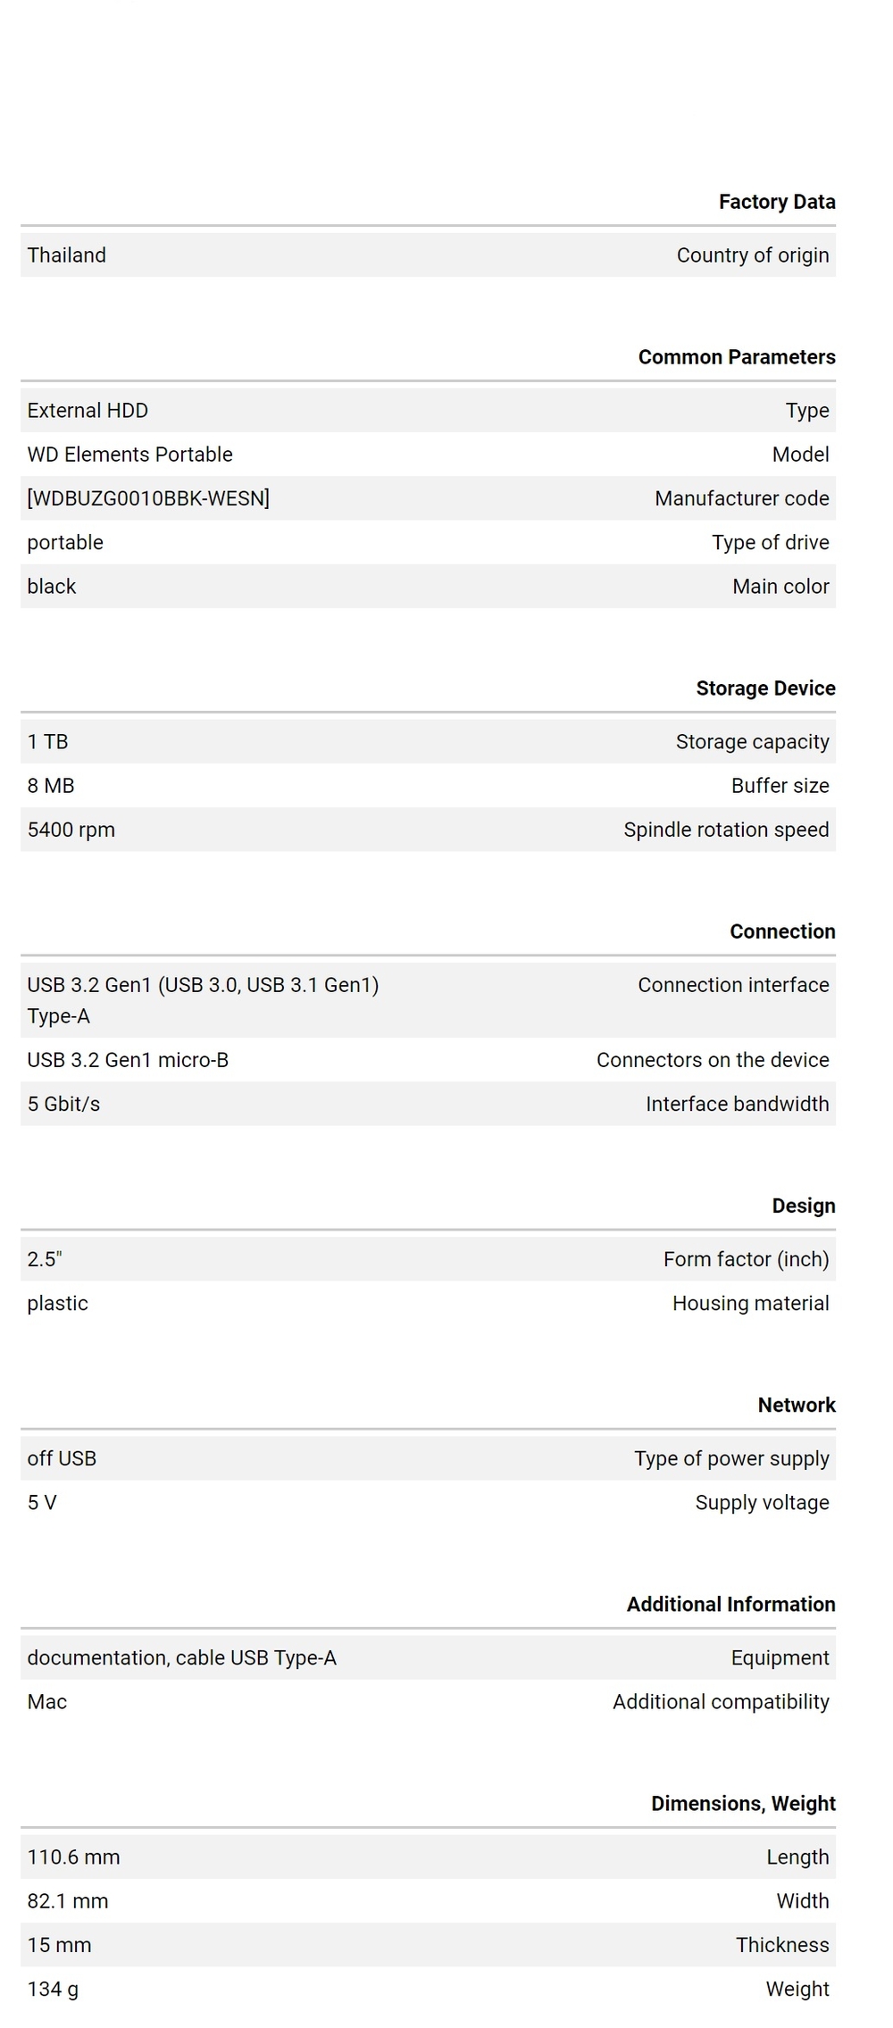
Task: Select the Thailand country of origin value
Action: (67, 255)
